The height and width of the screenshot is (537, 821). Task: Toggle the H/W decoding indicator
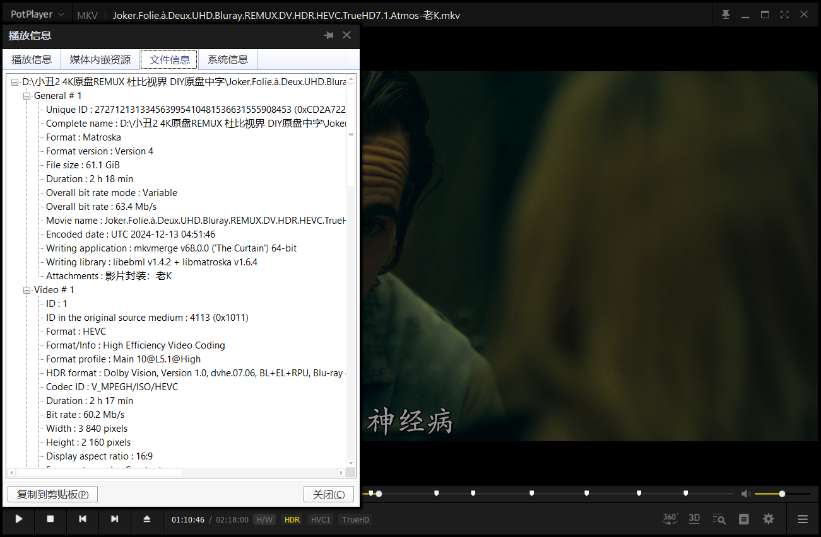point(264,520)
